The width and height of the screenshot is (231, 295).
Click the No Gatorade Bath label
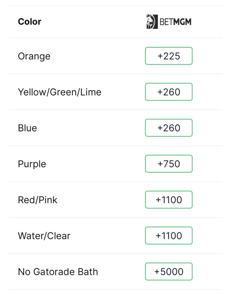click(58, 272)
